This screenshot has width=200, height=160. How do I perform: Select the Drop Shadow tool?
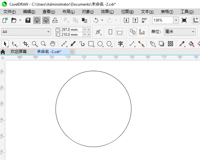pyautogui.click(x=161, y=44)
